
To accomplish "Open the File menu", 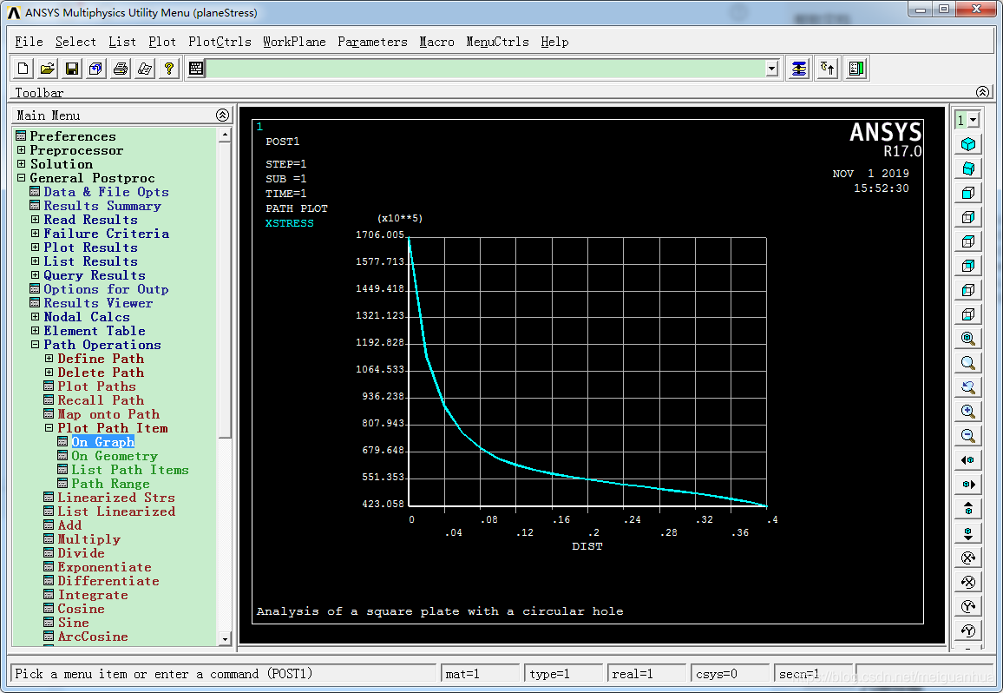I will coord(29,42).
